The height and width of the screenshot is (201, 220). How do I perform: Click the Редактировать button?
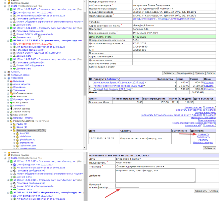pos(184,73)
